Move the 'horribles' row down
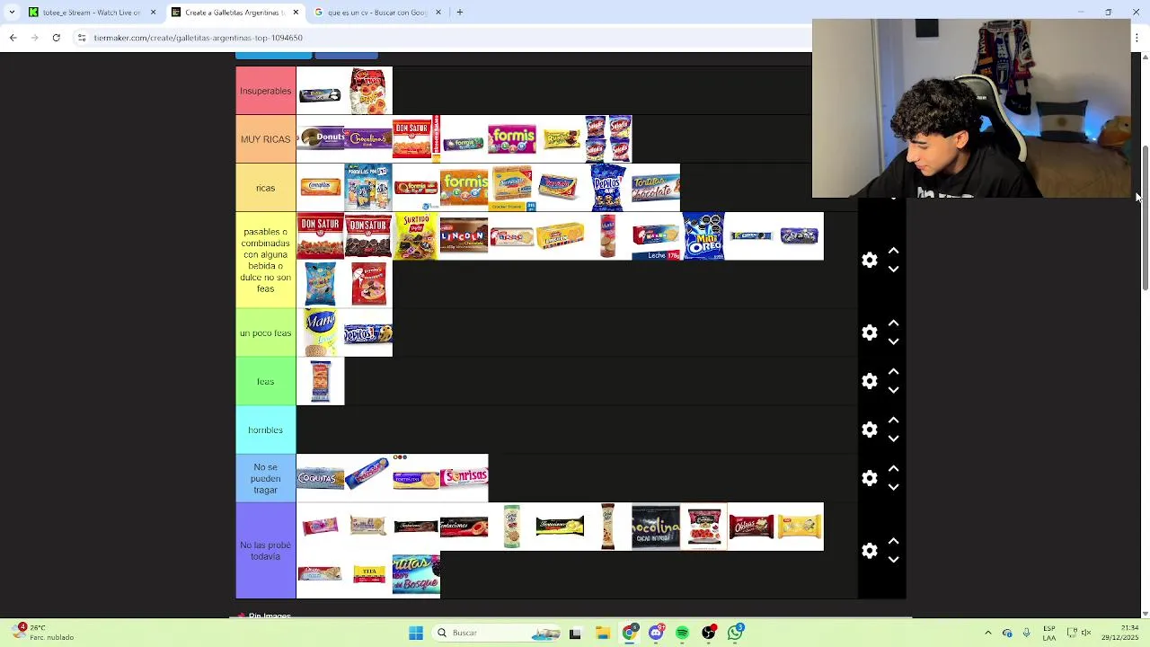 tap(893, 439)
